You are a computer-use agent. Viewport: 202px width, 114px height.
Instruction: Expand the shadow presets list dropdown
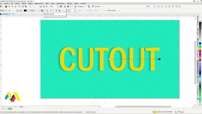click(6, 10)
